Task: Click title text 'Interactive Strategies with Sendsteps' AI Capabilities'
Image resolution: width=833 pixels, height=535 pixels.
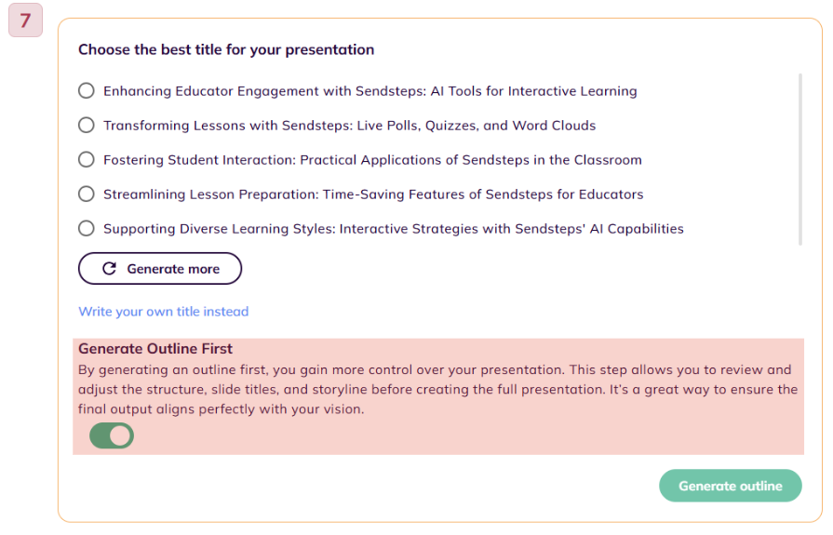Action: point(512,229)
